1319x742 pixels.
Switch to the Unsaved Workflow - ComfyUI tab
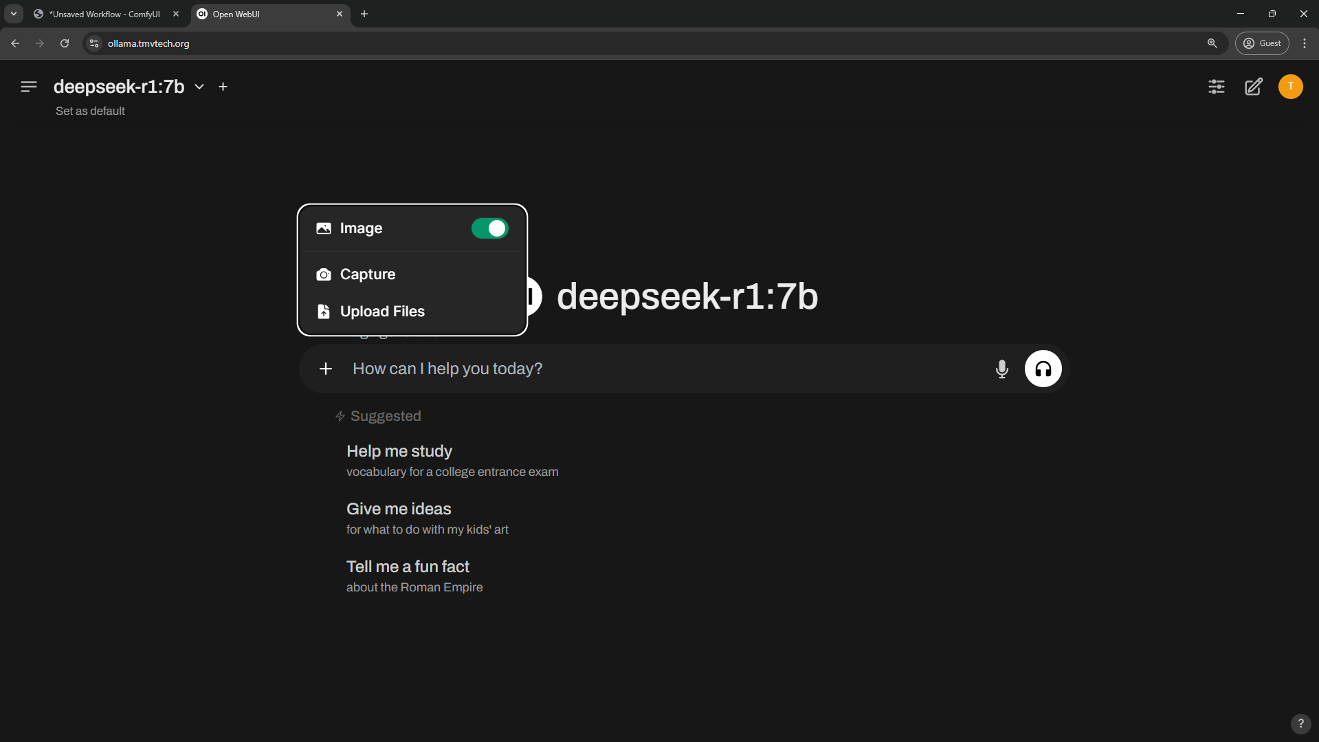pos(103,14)
